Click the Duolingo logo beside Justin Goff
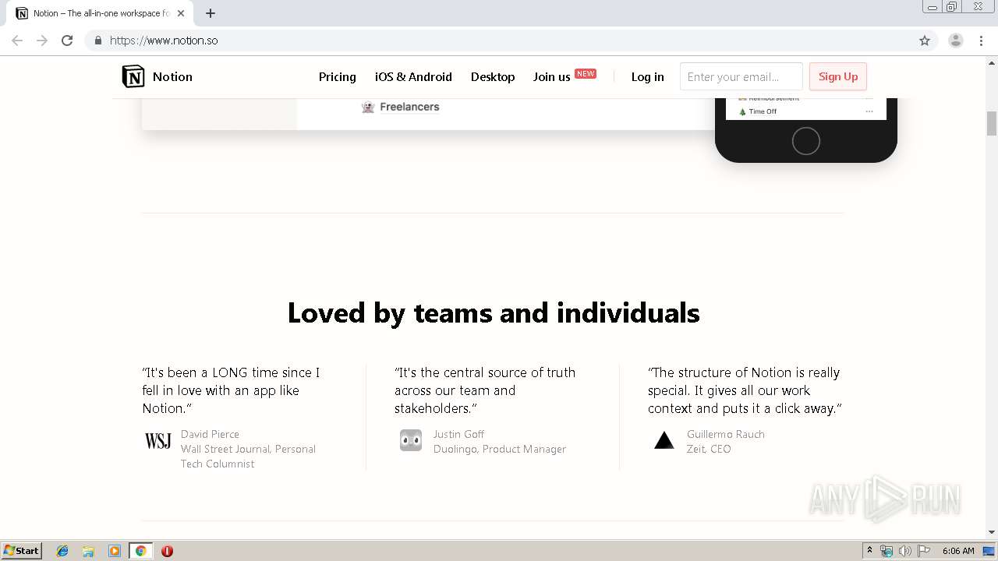The height and width of the screenshot is (561, 998). [x=411, y=440]
